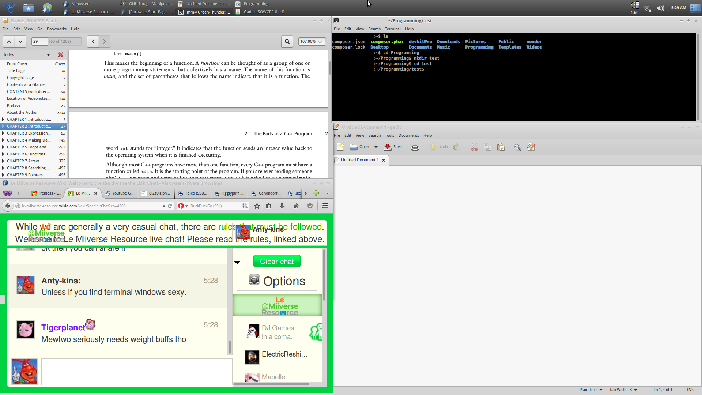The height and width of the screenshot is (395, 702).
Task: Click the Paste clipboard icon in gedit
Action: pos(501,147)
